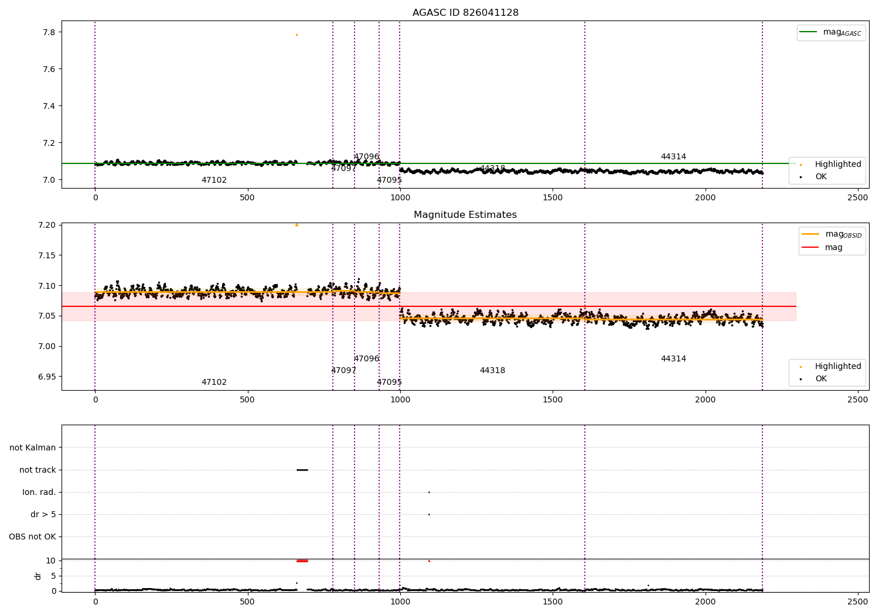
Task: Click obsid label 47096 in Magnitude Estimates plot
Action: [x=366, y=358]
